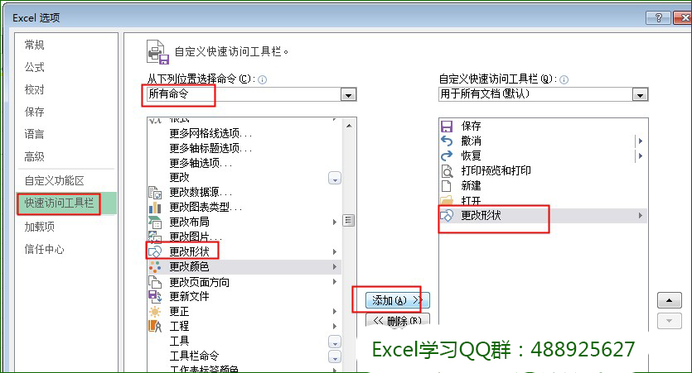Open the 自定义功能区 category
The width and height of the screenshot is (692, 373).
[x=55, y=180]
